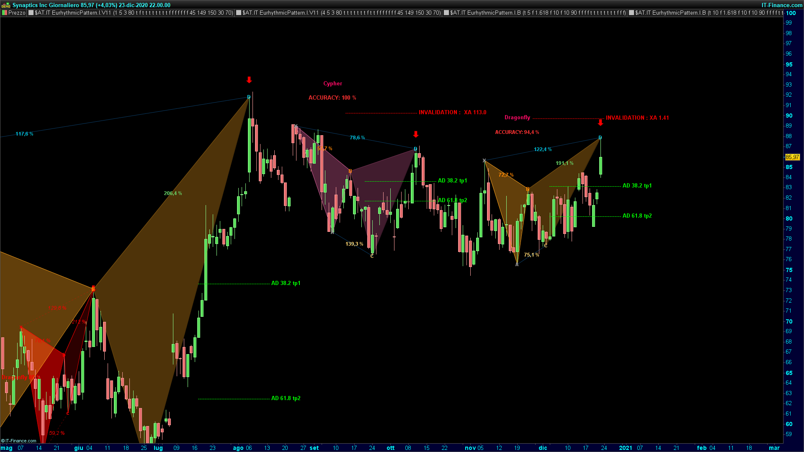
Task: Click the 90 level on price scale
Action: click(789, 116)
